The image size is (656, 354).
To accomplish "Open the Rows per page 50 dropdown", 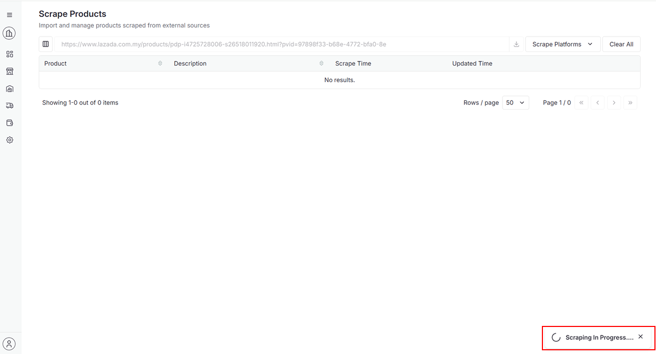I will (x=515, y=103).
